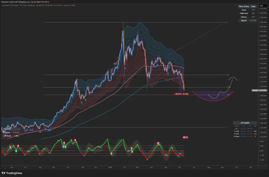This screenshot has height=177, width=269.
Task: Click the 2026 label on time axis
Action: [x=110, y=167]
